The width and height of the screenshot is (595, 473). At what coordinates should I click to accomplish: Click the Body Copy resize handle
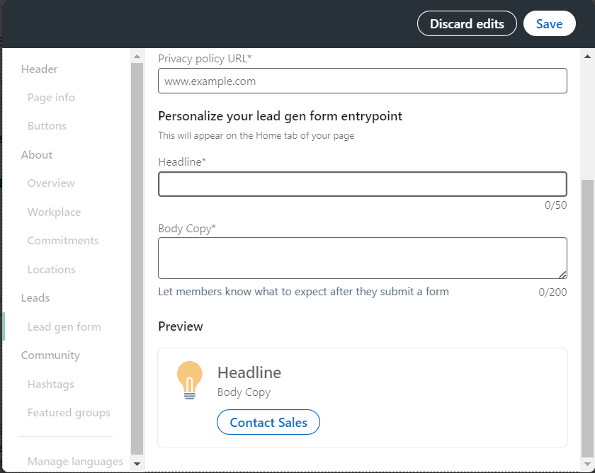click(562, 275)
